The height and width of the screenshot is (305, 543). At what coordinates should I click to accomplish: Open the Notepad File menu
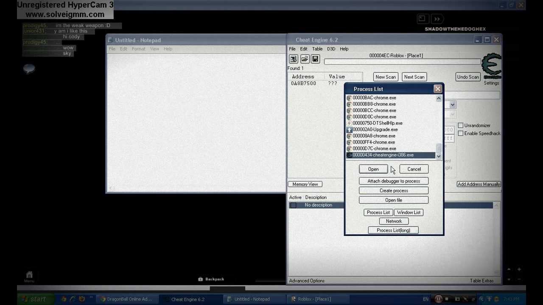point(112,49)
